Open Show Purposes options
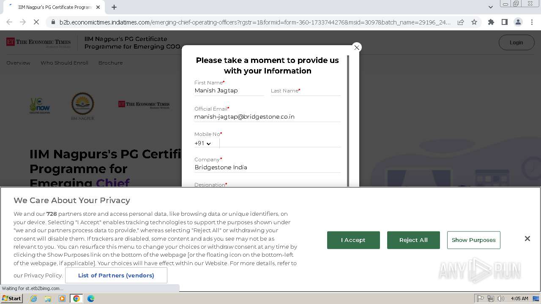Image resolution: width=541 pixels, height=304 pixels. click(x=473, y=240)
